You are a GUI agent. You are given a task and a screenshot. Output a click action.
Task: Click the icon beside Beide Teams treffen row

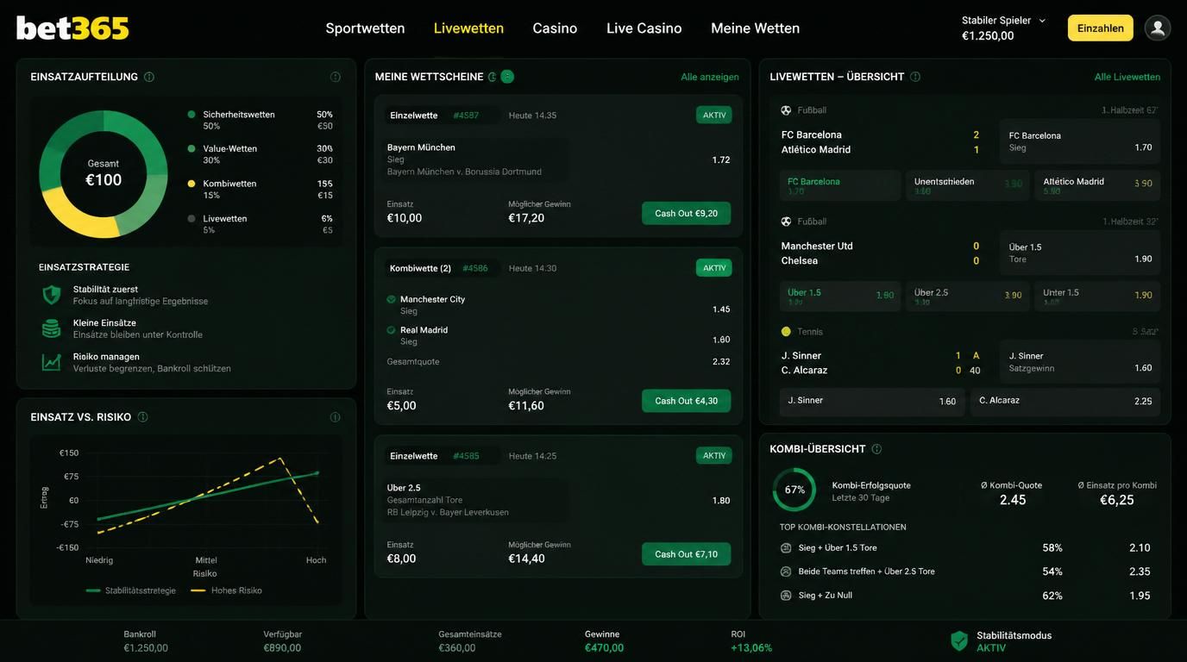pos(786,571)
